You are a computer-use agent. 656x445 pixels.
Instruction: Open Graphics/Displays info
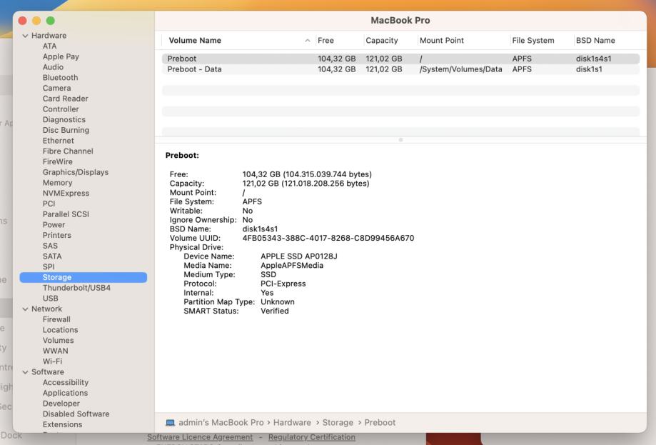pyautogui.click(x=75, y=172)
